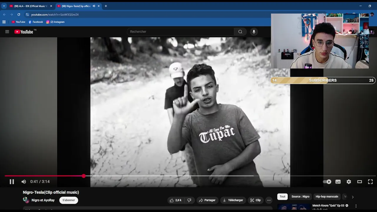Image resolution: width=377 pixels, height=212 pixels.
Task: Open player settings gear
Action: [x=349, y=182]
